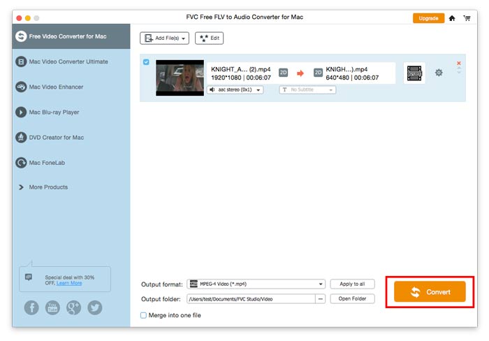Click the Convert button

point(430,291)
